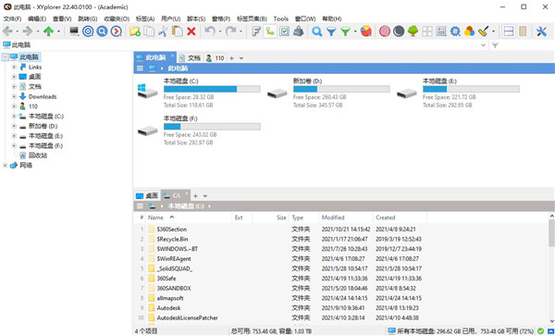This screenshot has height=336, width=555.
Task: Click the Copy toolbar icon
Action: (149, 31)
